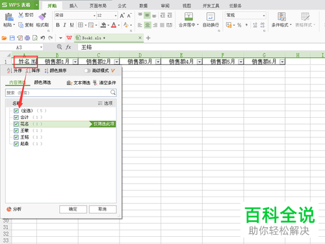Image resolution: width=325 pixels, height=244 pixels.
Task: Click the formula bar input
Action: point(201,47)
